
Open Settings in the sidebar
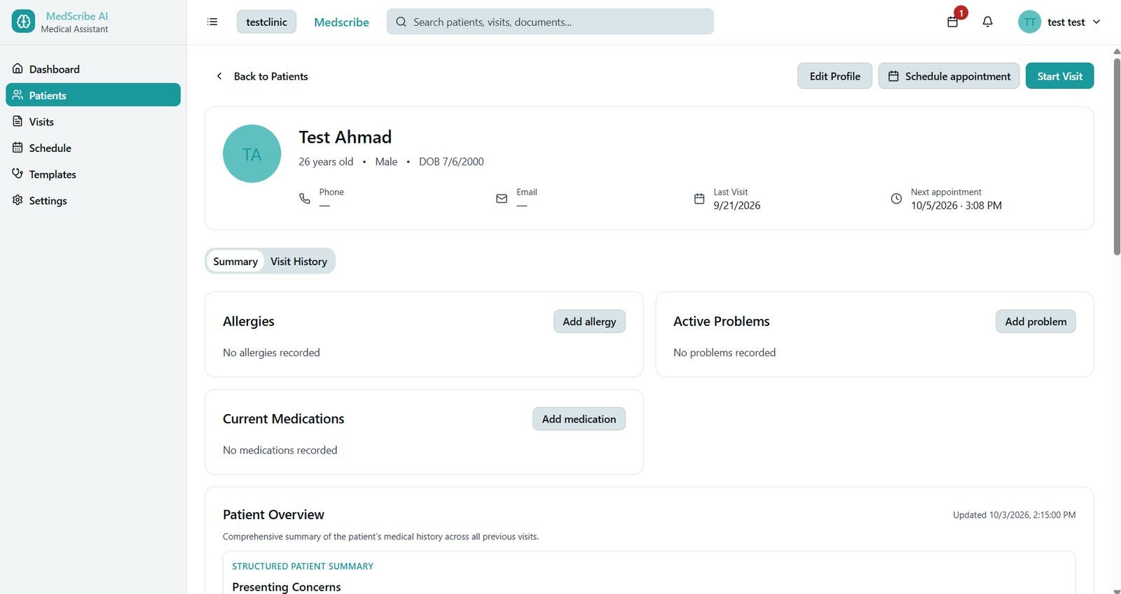pos(93,200)
